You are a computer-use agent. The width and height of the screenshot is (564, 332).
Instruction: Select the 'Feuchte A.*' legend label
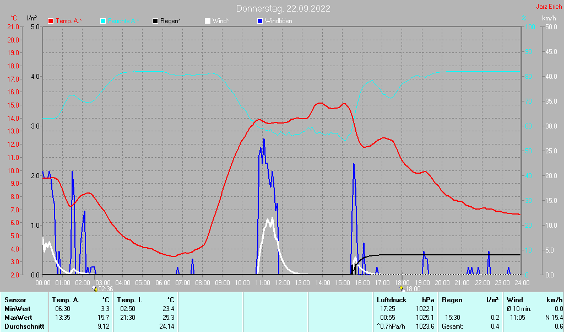point(123,22)
